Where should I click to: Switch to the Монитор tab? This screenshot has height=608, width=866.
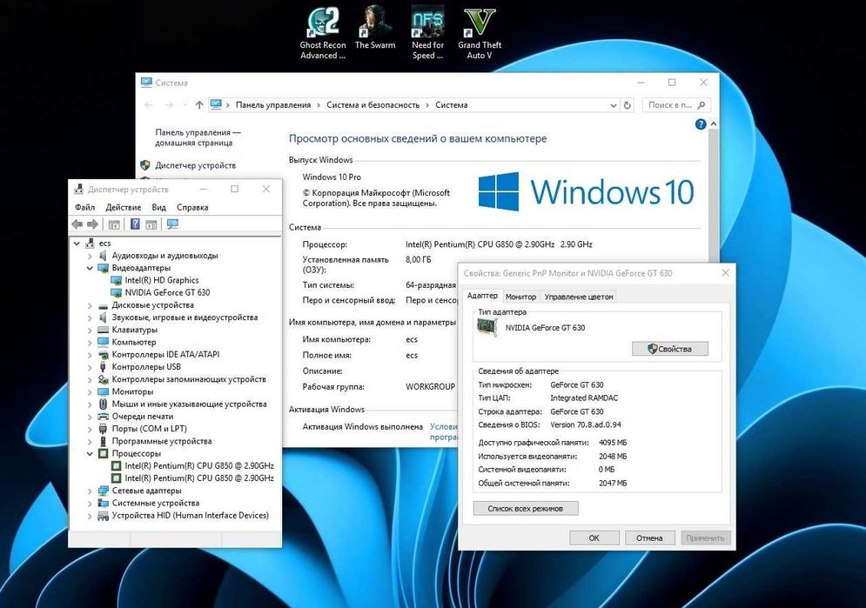tap(520, 297)
